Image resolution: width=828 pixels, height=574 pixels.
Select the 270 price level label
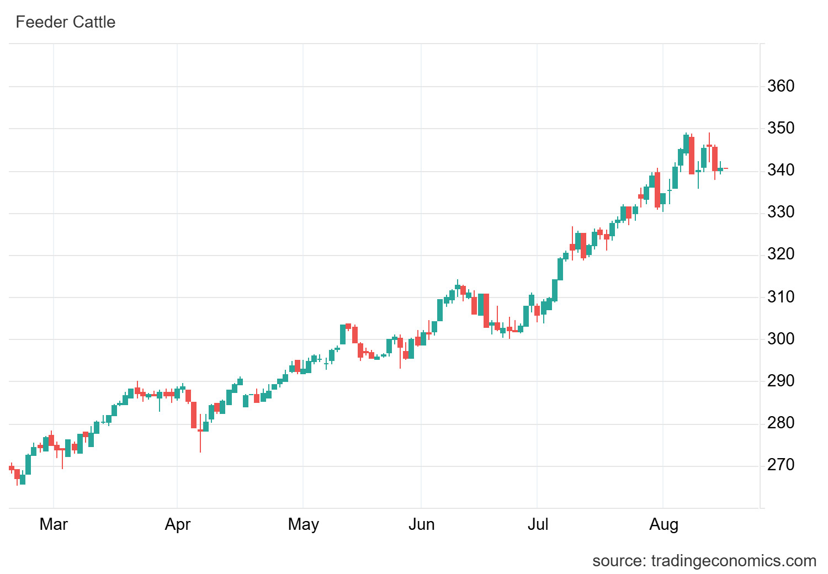pyautogui.click(x=781, y=465)
